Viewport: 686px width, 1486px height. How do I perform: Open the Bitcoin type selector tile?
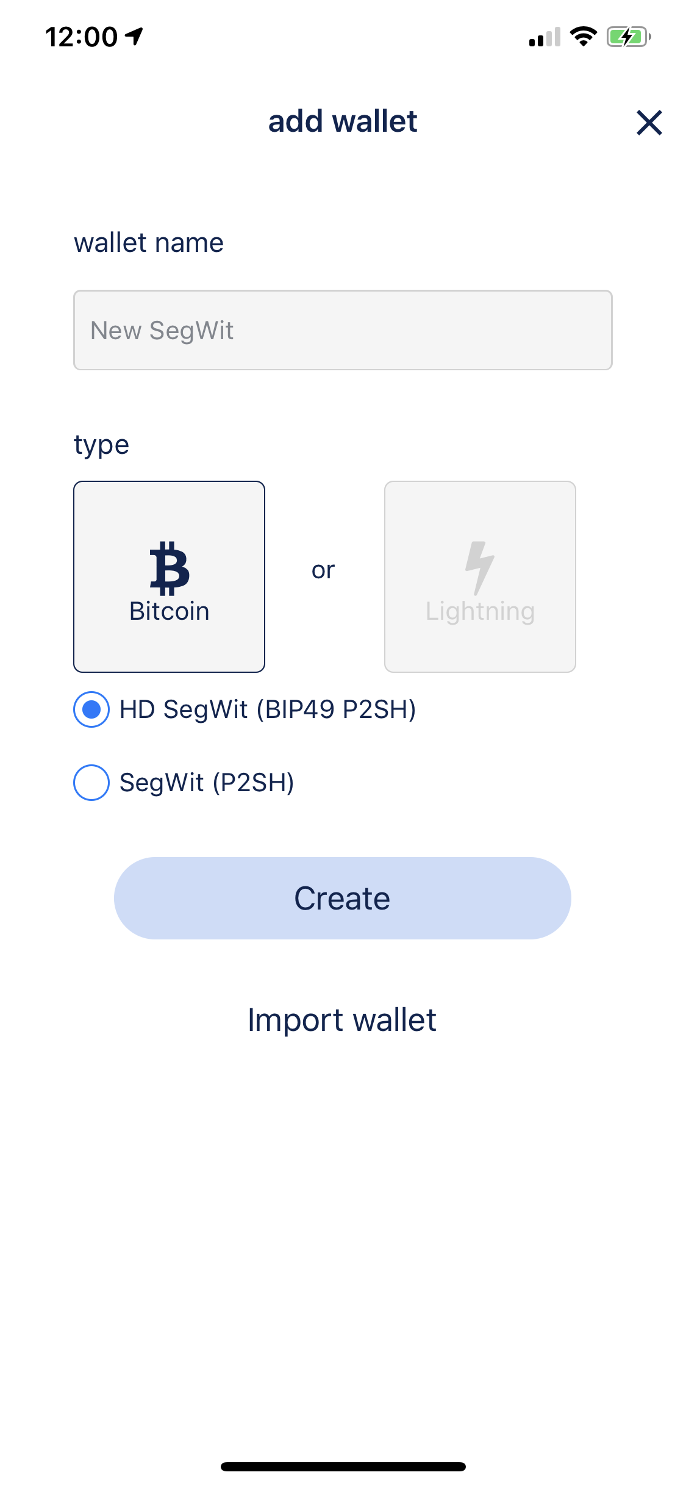[x=169, y=576]
